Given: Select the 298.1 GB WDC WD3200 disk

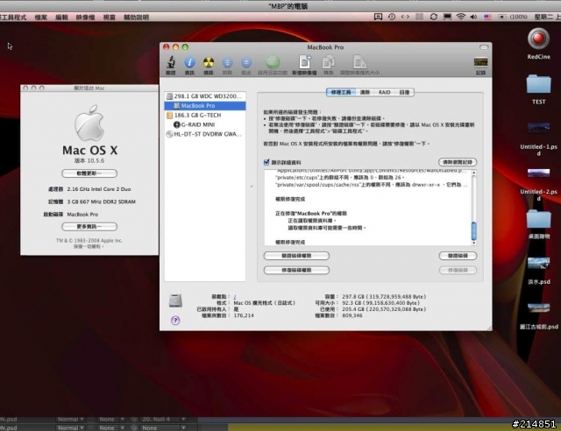Looking at the screenshot, I should [205, 96].
